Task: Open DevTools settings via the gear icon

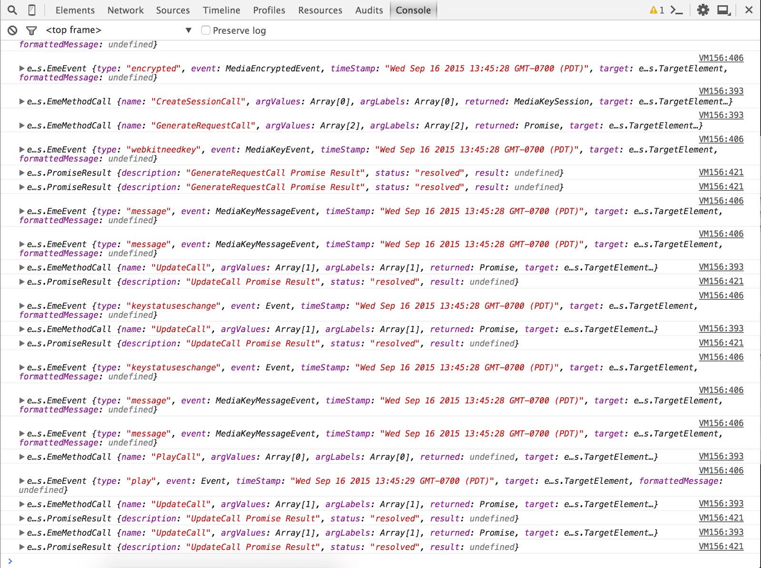Action: 703,10
